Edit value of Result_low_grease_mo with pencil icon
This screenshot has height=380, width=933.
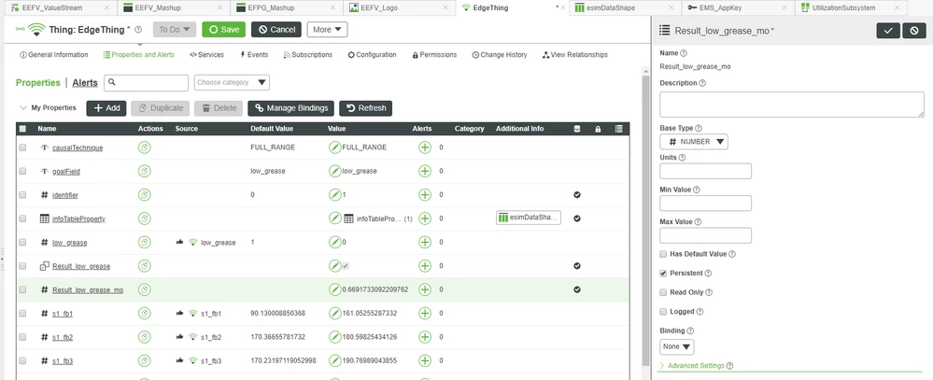335,289
